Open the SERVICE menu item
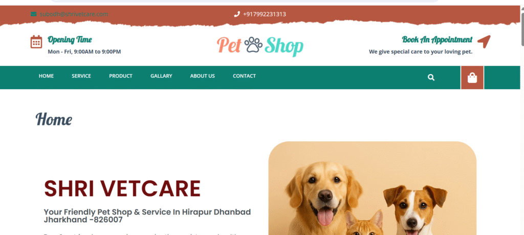The width and height of the screenshot is (524, 235). coord(81,76)
